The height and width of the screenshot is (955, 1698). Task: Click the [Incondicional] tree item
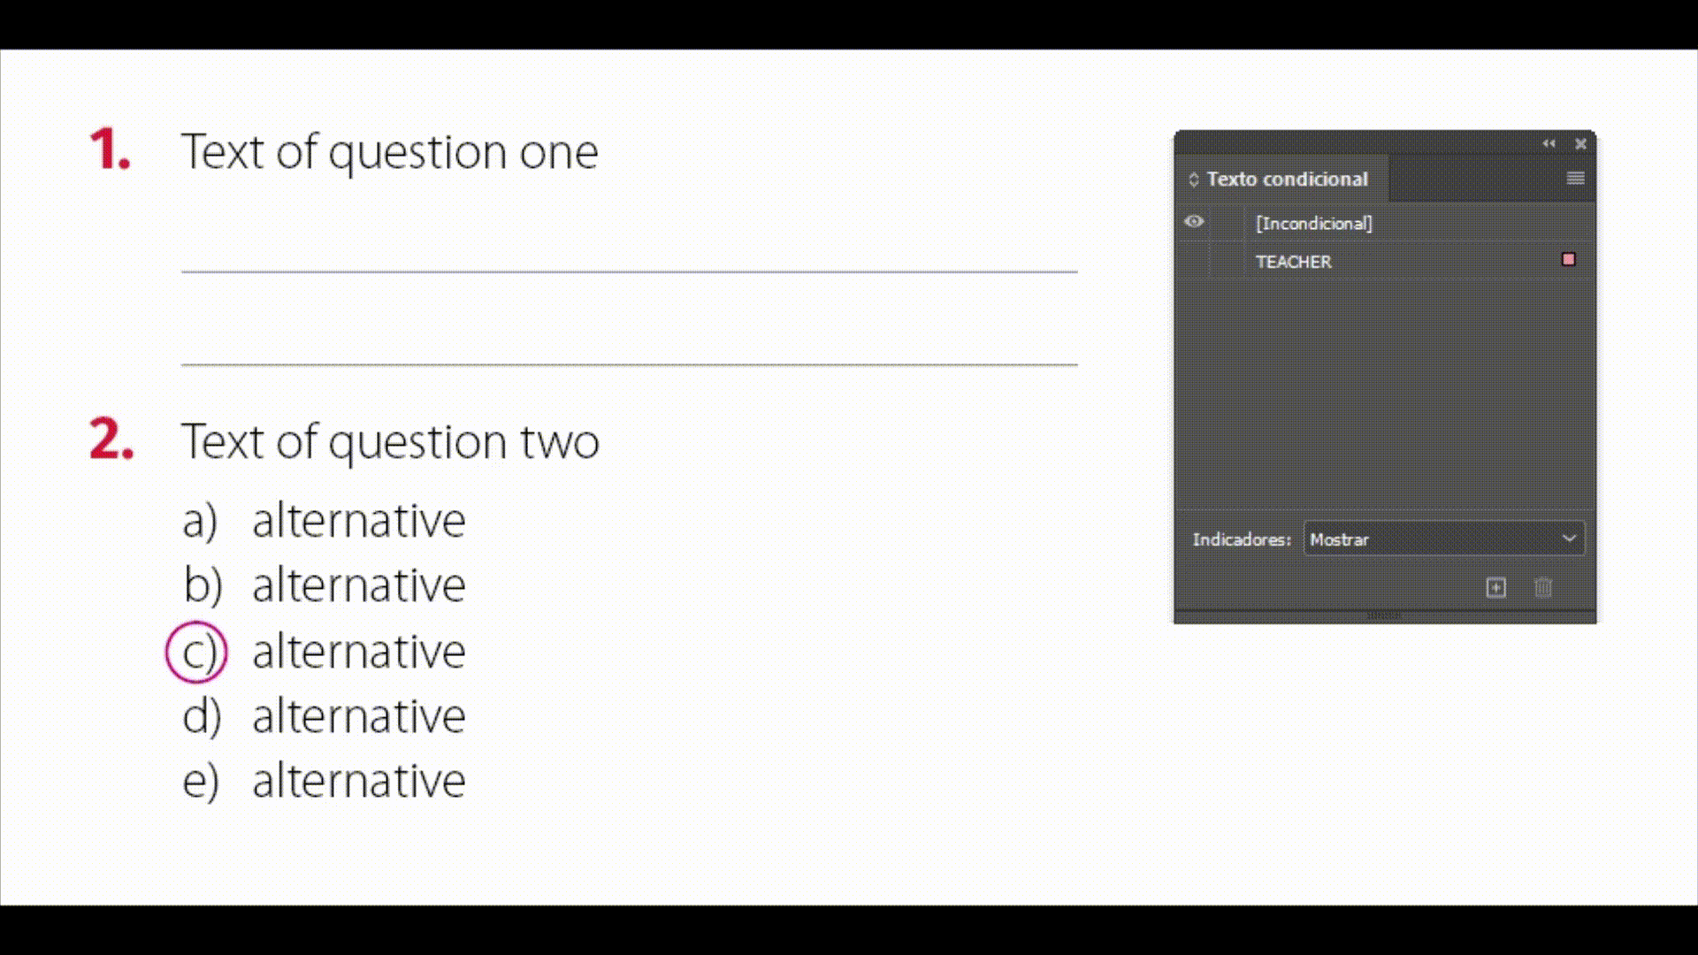pyautogui.click(x=1314, y=223)
